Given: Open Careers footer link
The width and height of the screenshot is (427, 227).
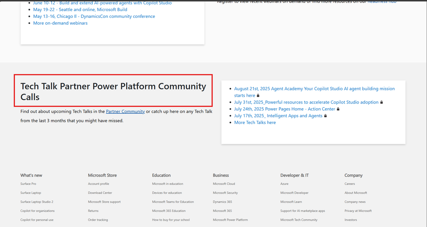Looking at the screenshot, I should (350, 184).
